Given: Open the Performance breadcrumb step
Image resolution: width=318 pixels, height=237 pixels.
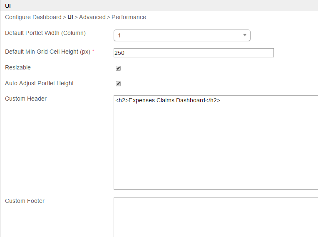Looking at the screenshot, I should click(x=129, y=17).
